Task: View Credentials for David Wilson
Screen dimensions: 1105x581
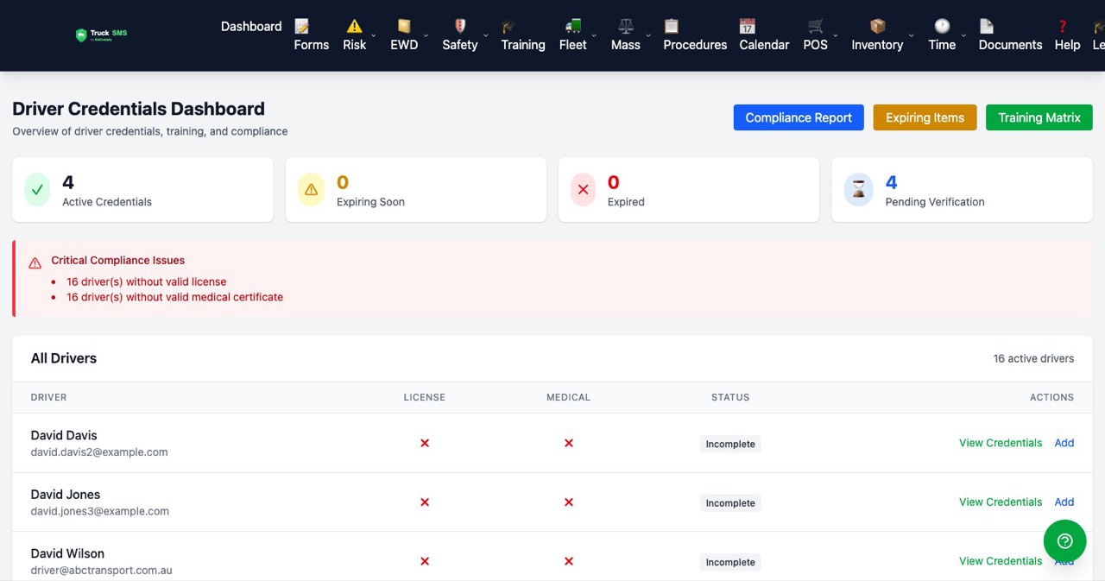Action: (1001, 561)
